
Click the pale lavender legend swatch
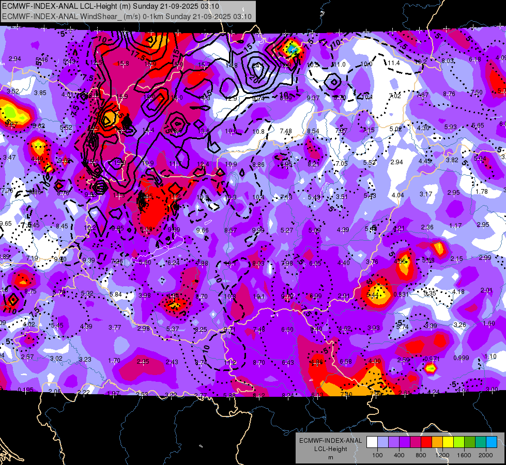[383, 442]
